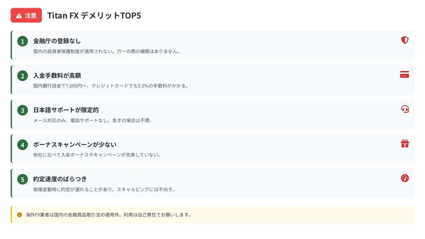Click the ボーナスキャンペーンが少ない heading
Viewport: 425px width, 239px height.
click(75, 144)
